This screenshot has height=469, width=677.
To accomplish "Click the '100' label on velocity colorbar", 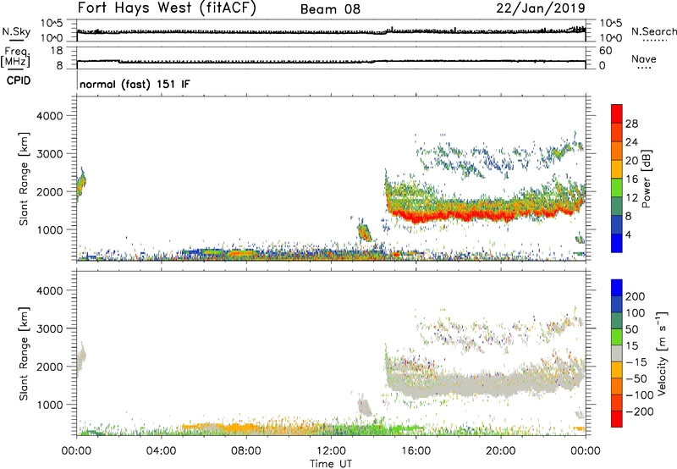I will point(636,313).
